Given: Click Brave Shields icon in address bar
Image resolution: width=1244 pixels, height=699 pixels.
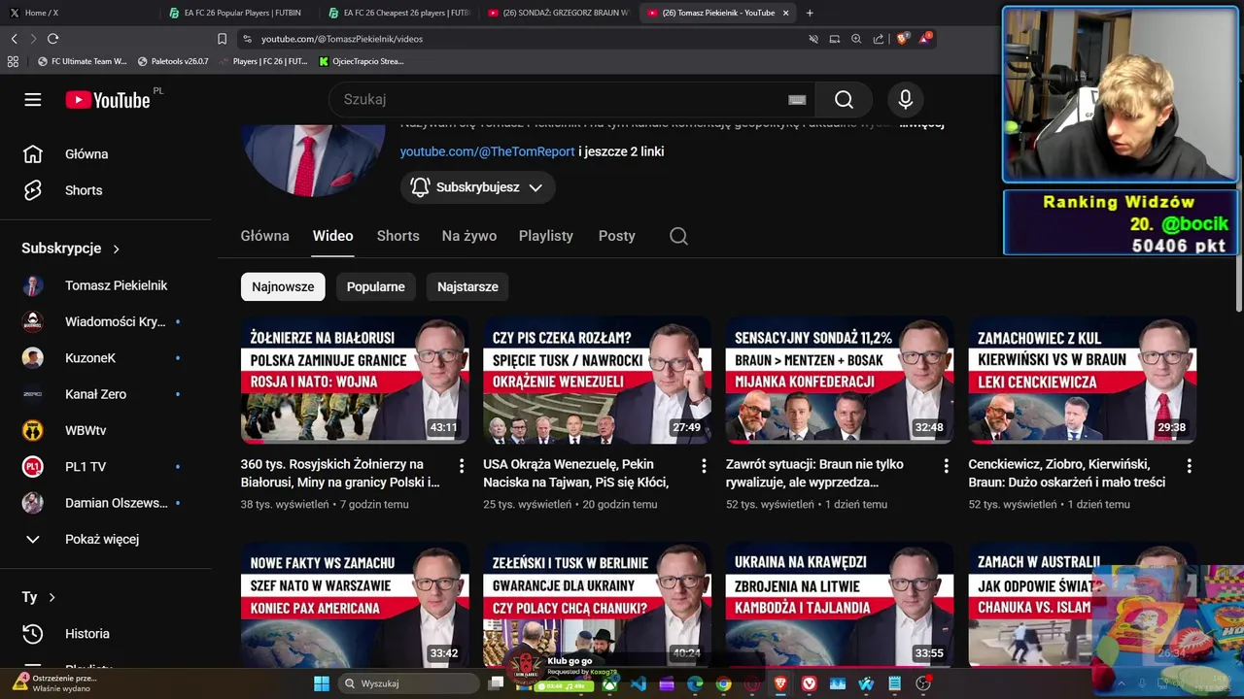Looking at the screenshot, I should (x=902, y=39).
